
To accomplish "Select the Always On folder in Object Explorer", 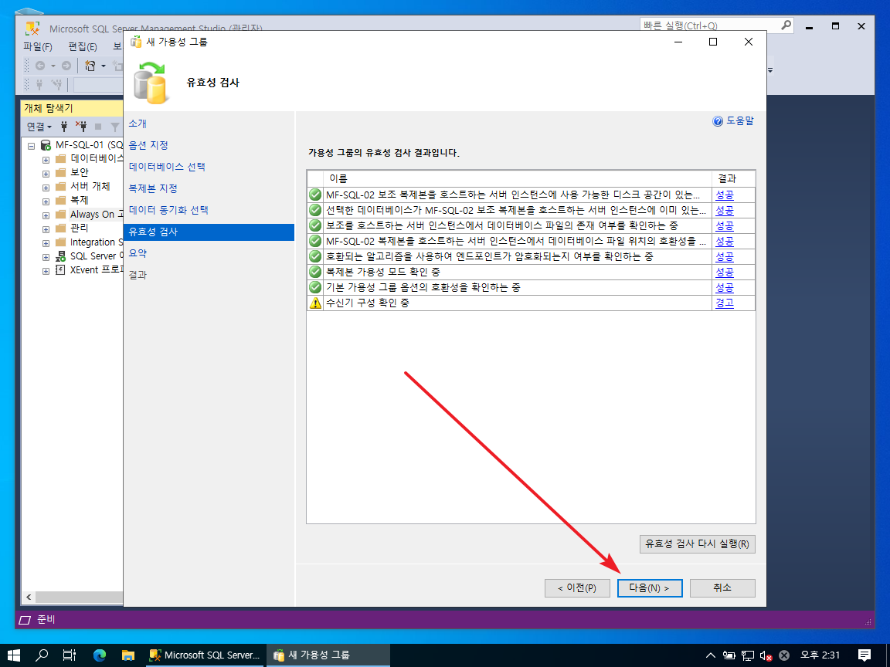I will [97, 214].
